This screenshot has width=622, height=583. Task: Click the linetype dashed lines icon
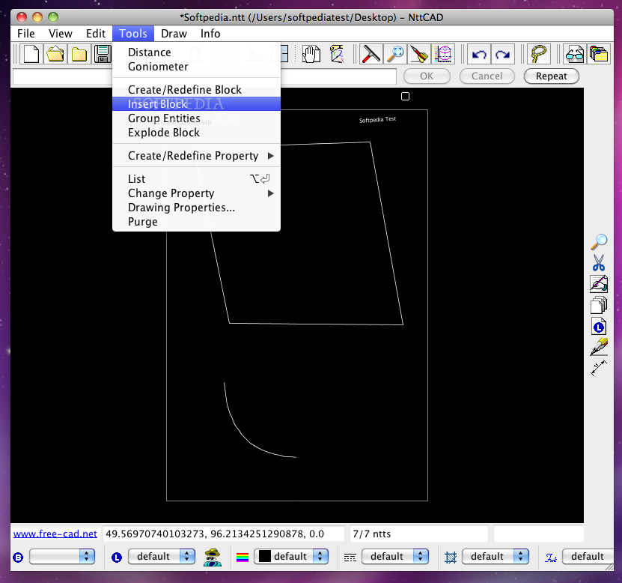click(350, 558)
